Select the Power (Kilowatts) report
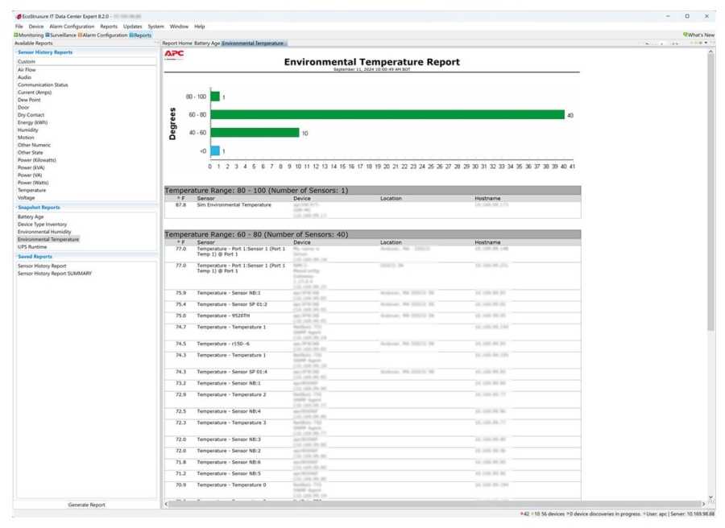Viewport: 725px width, 528px height. [37, 160]
